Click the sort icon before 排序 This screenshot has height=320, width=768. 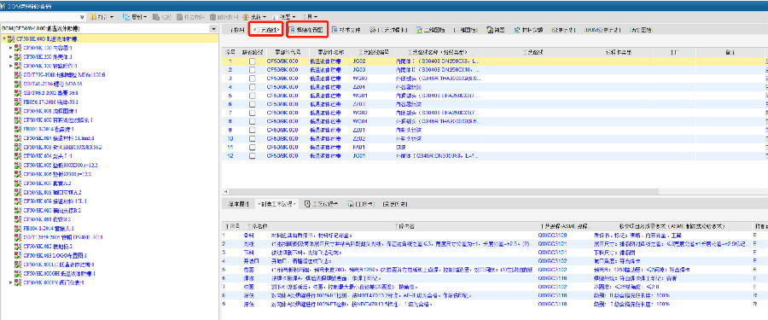246,17
